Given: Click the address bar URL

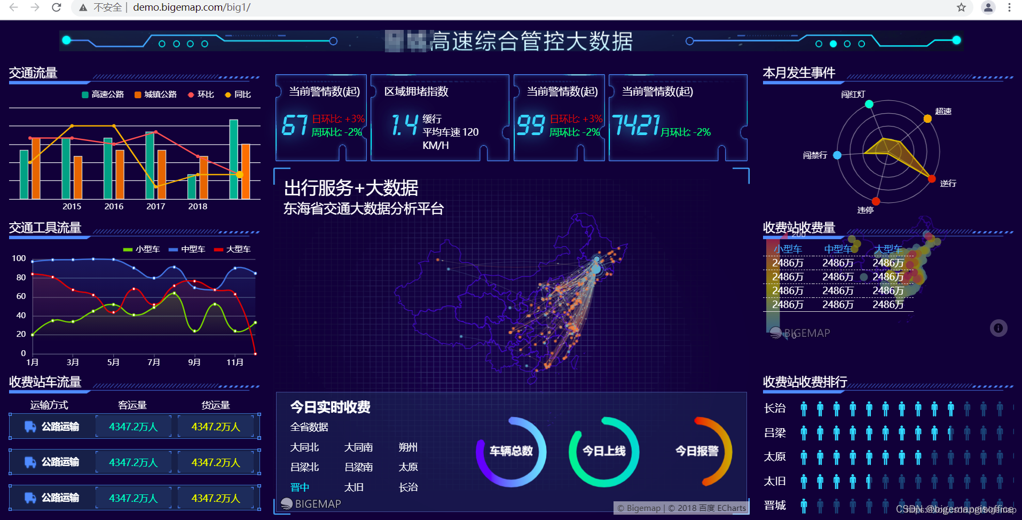Looking at the screenshot, I should [192, 7].
